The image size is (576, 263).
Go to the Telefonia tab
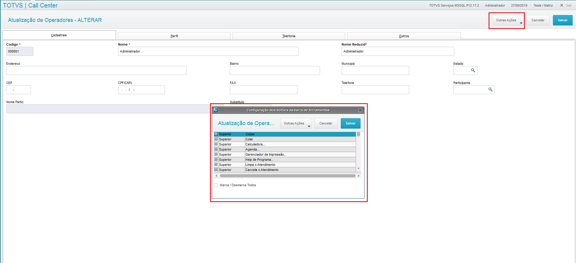pyautogui.click(x=289, y=36)
